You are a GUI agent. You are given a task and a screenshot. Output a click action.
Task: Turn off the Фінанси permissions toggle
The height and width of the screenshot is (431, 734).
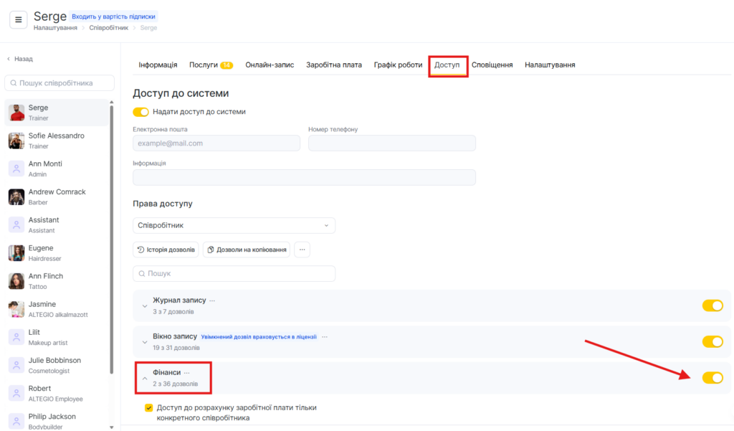[712, 378]
